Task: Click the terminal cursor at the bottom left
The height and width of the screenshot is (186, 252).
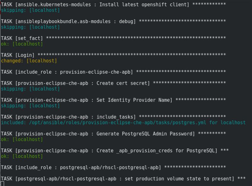Action: coord(2,184)
